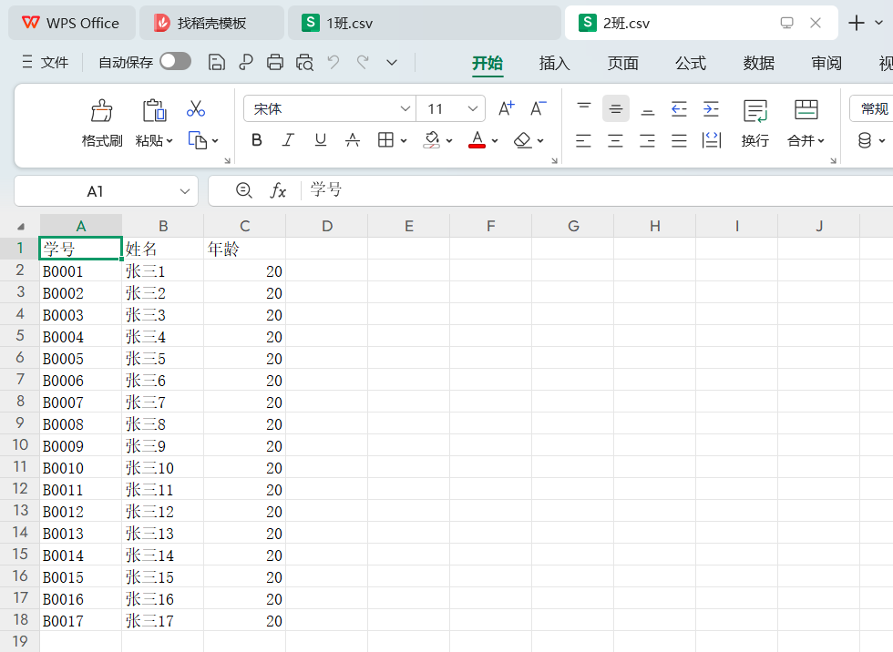Expand the Copy options arrow

coord(215,141)
